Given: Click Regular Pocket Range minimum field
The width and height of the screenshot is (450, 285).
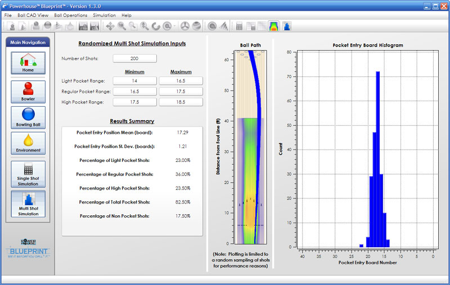Looking at the screenshot, I should click(134, 92).
